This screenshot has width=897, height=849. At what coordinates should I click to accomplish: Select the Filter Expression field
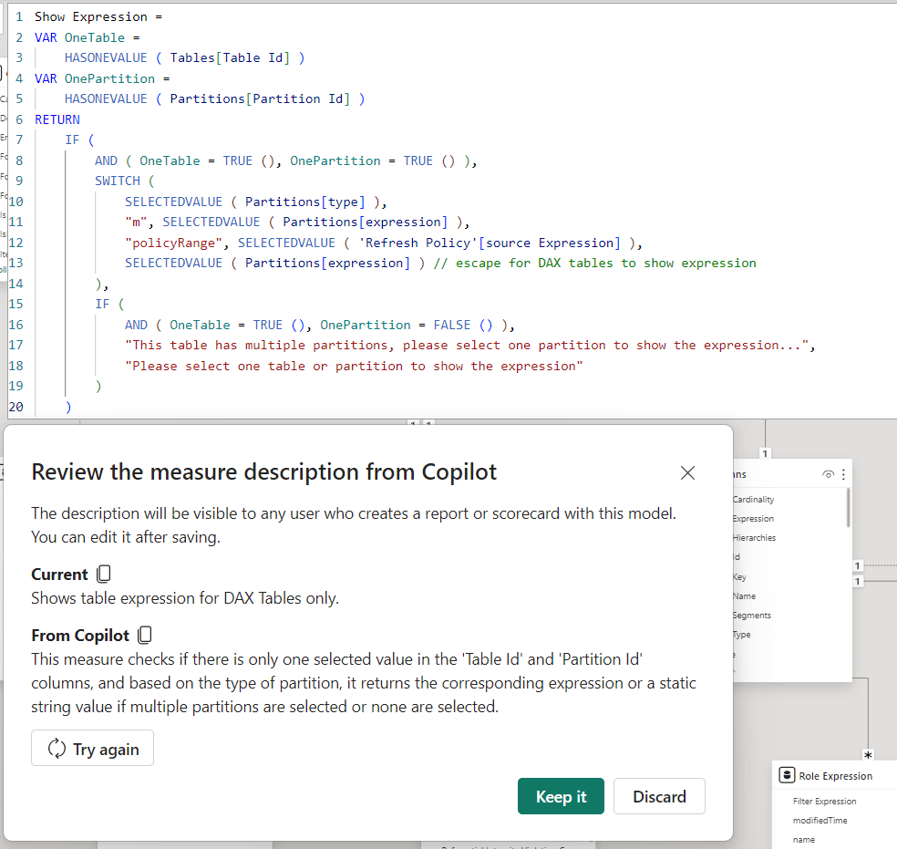tap(823, 801)
